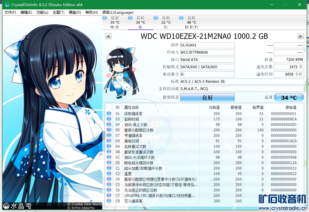Click the status icon for UltraDMA CRC row
Viewport: 309px width, 212px height.
(109, 196)
